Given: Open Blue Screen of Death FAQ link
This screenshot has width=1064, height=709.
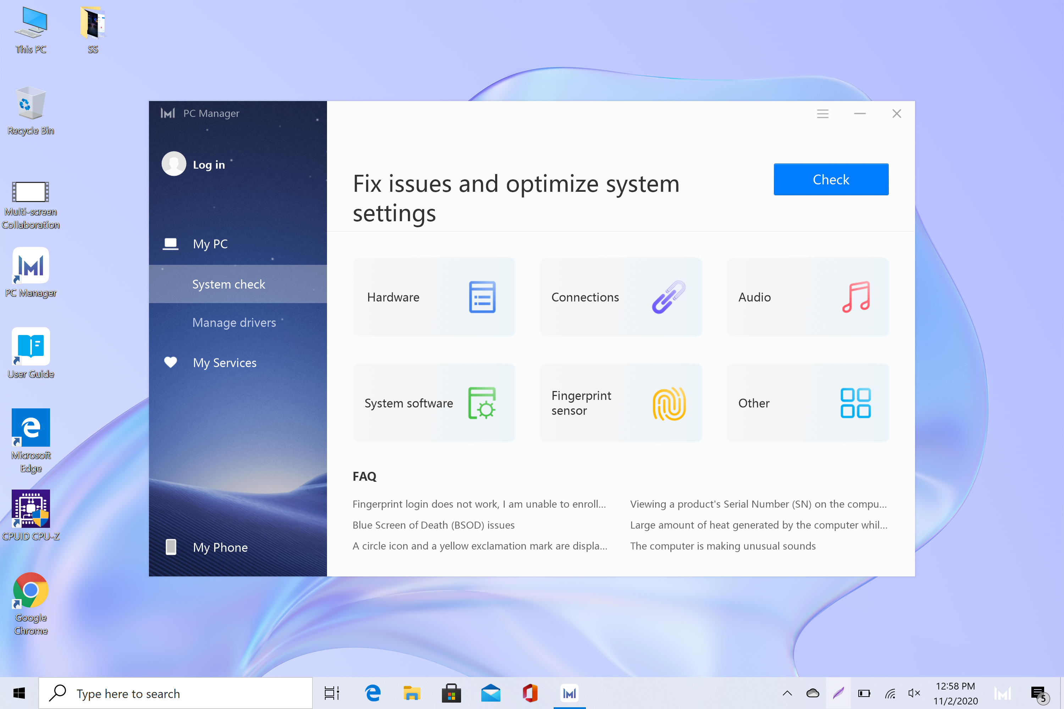Looking at the screenshot, I should [x=433, y=525].
